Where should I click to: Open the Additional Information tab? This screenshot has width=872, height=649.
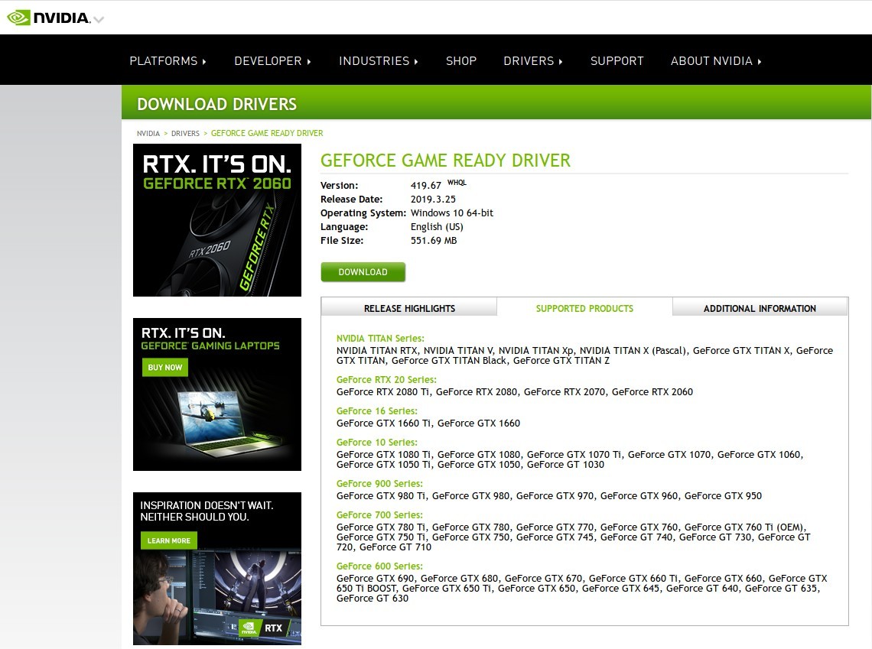pyautogui.click(x=760, y=308)
